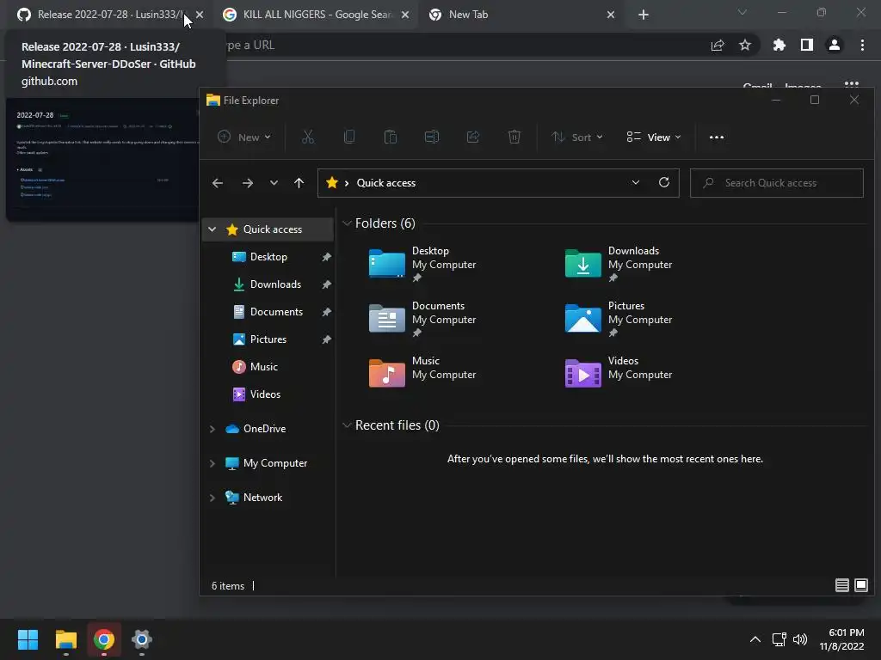The width and height of the screenshot is (881, 660).
Task: Click the Up arrow to go up one level
Action: 299,183
